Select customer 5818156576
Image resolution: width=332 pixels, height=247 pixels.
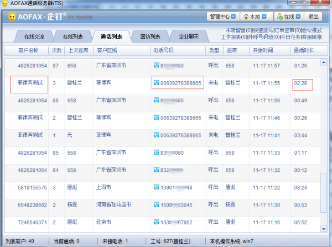(32, 187)
